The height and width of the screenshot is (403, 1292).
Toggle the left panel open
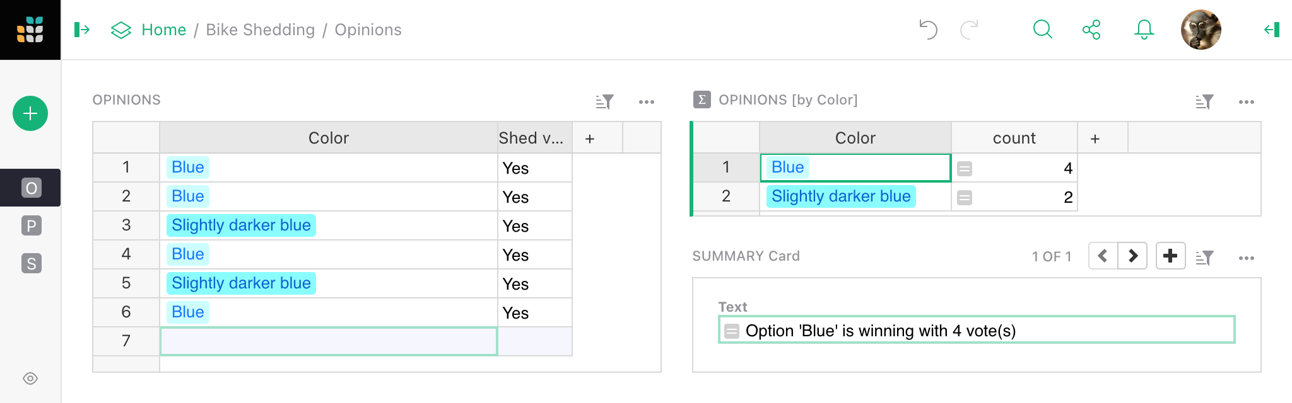click(x=82, y=30)
